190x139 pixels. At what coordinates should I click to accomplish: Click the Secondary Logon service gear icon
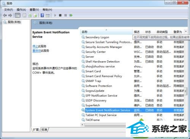[x=83, y=37]
